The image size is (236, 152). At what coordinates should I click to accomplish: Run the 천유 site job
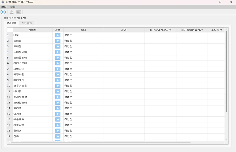58,136
